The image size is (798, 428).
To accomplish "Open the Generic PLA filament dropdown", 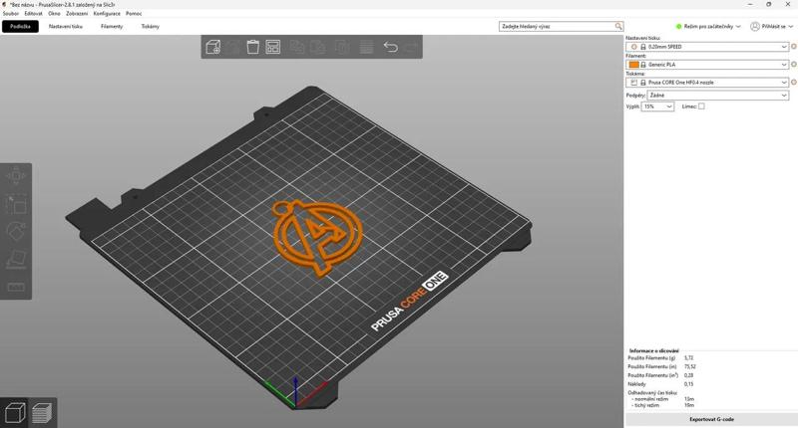I will tap(707, 65).
